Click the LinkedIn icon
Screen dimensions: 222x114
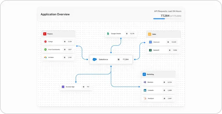145,90
